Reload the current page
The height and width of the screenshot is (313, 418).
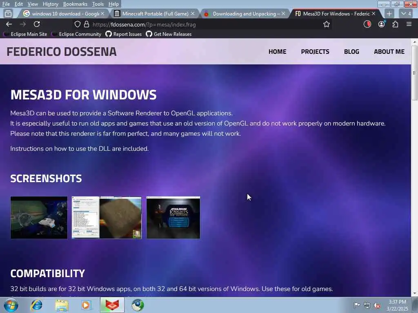pyautogui.click(x=37, y=24)
